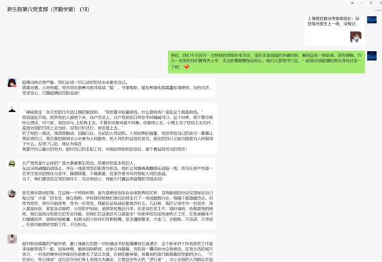Open avatar of sender of 面对新冠病毒 message

(x=11, y=238)
